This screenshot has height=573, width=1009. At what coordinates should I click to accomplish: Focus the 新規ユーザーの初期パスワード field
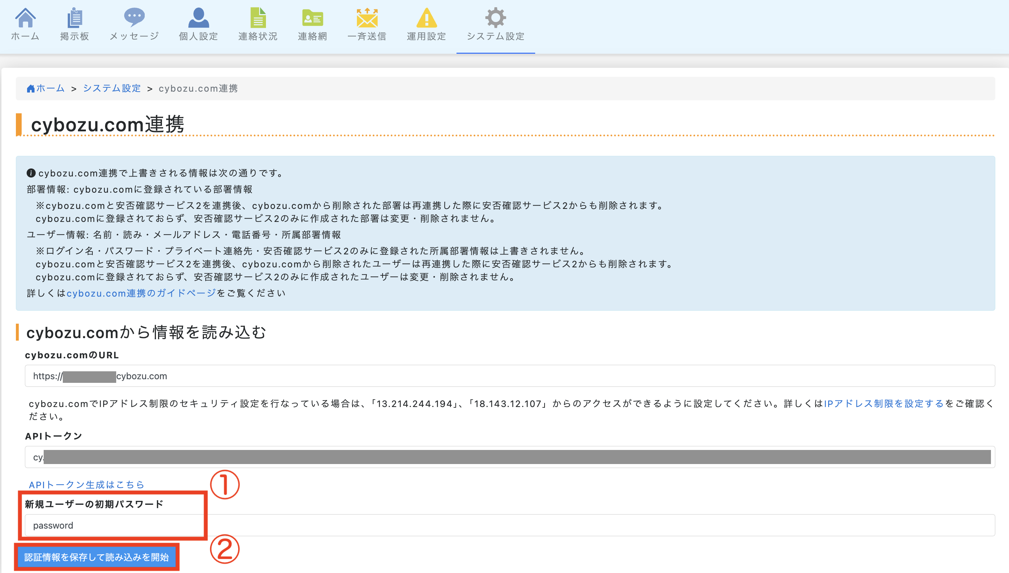(510, 525)
